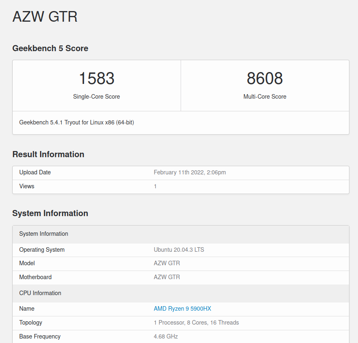The image size is (358, 343).
Task: Click the Views row label
Action: click(x=27, y=186)
